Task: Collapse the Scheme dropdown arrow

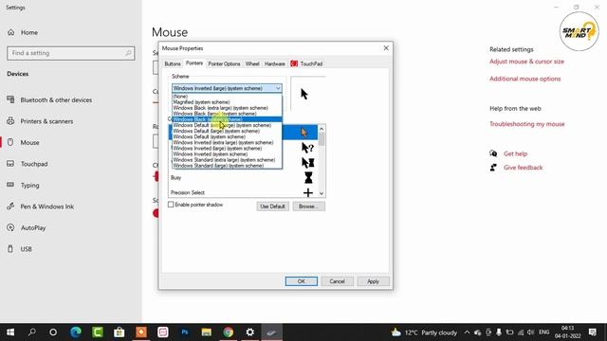Action: pyautogui.click(x=278, y=88)
